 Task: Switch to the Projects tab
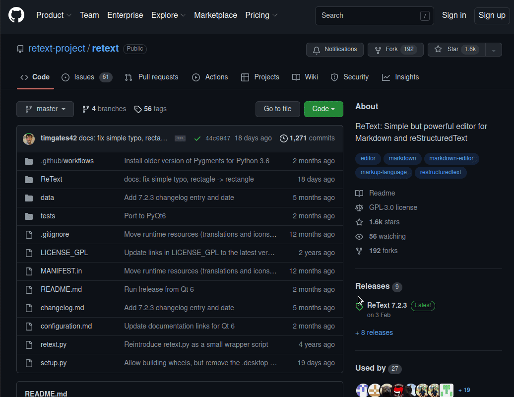click(260, 77)
